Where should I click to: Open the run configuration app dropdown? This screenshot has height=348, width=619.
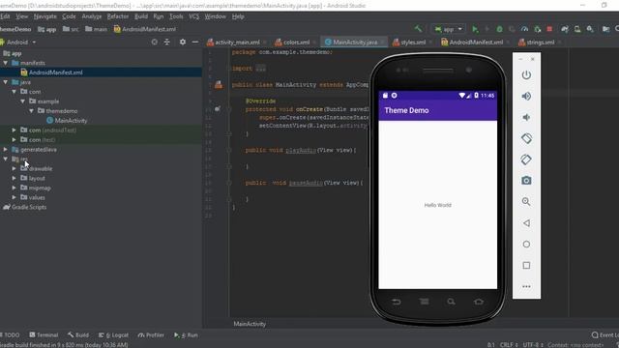coord(449,29)
